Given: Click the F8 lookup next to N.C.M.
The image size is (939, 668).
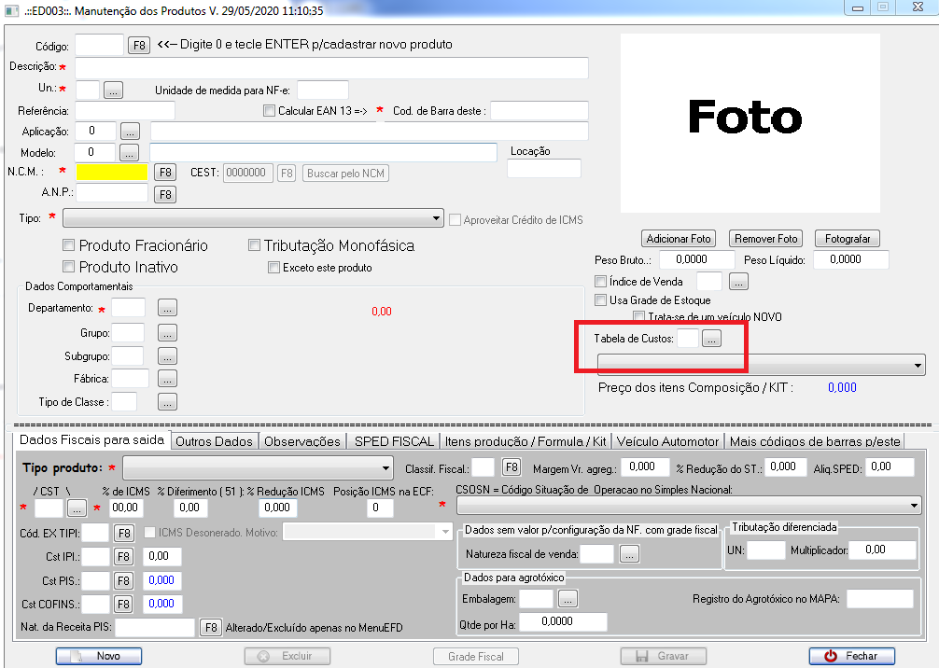Looking at the screenshot, I should tap(164, 173).
